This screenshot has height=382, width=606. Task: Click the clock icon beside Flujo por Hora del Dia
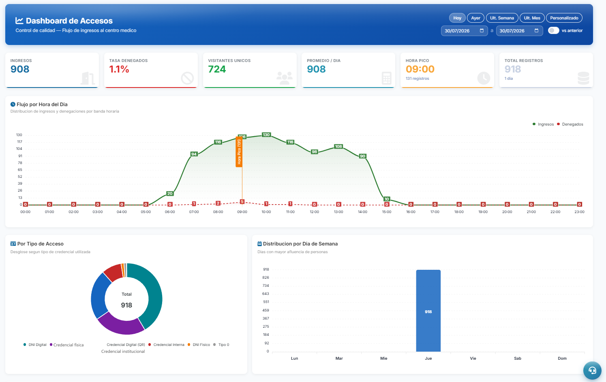pyautogui.click(x=13, y=105)
